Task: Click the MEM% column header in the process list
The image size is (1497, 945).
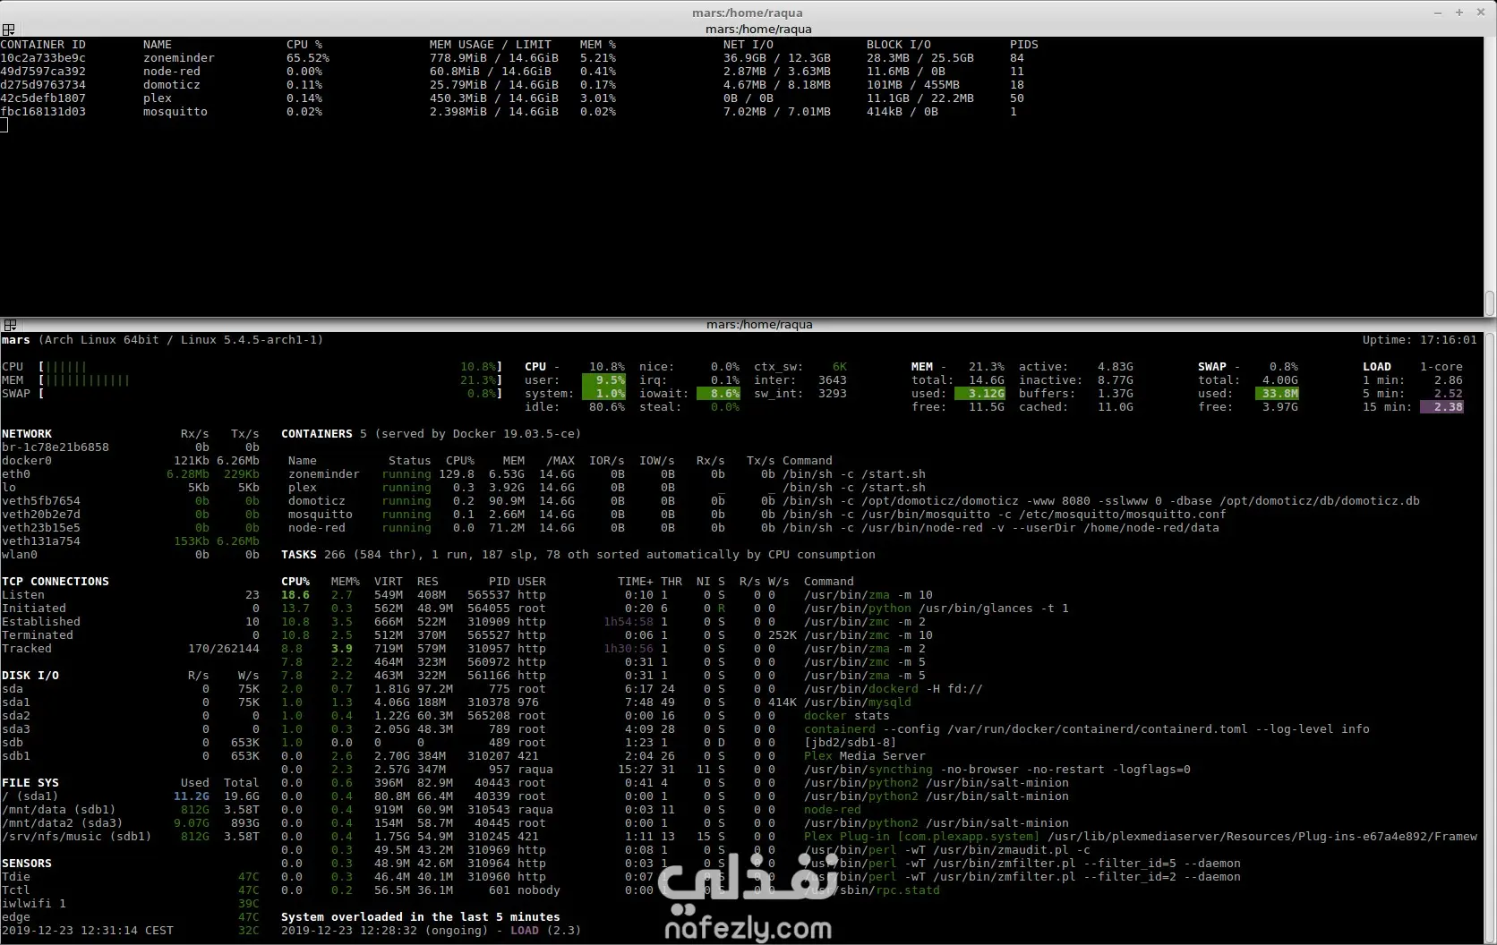Action: (x=346, y=582)
